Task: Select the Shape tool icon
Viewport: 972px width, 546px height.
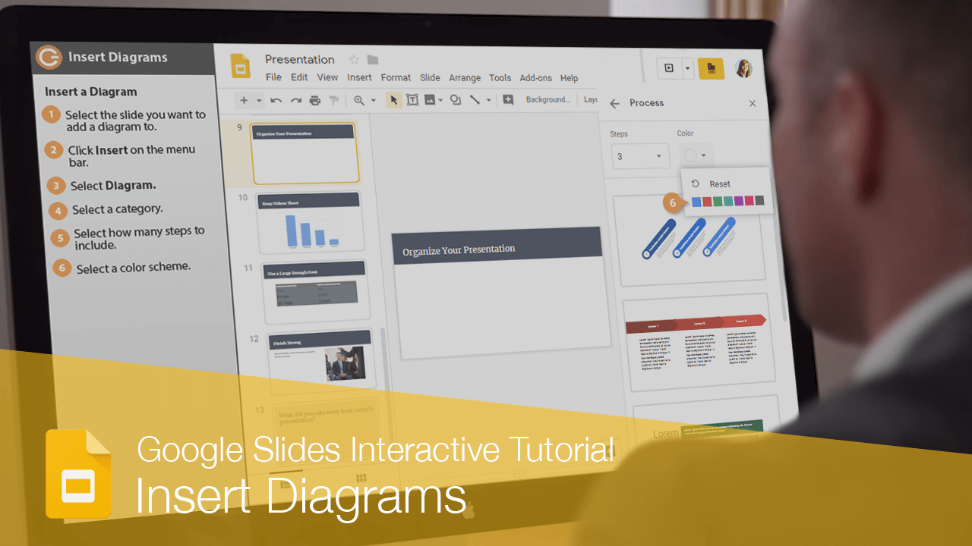Action: click(x=455, y=100)
